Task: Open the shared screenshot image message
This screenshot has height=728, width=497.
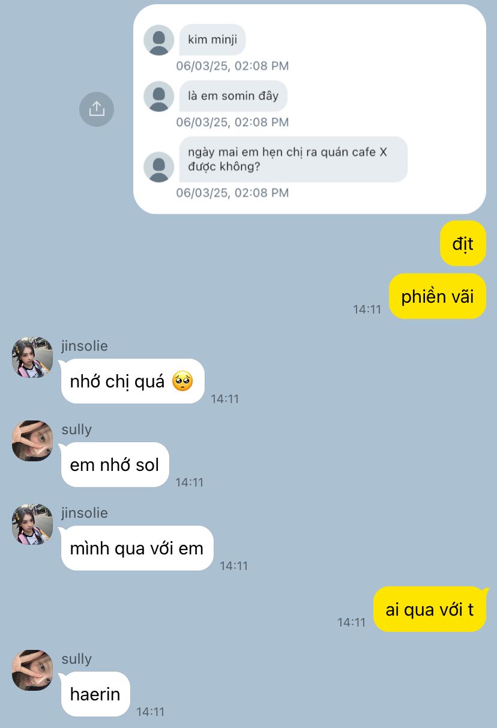Action: click(x=310, y=109)
